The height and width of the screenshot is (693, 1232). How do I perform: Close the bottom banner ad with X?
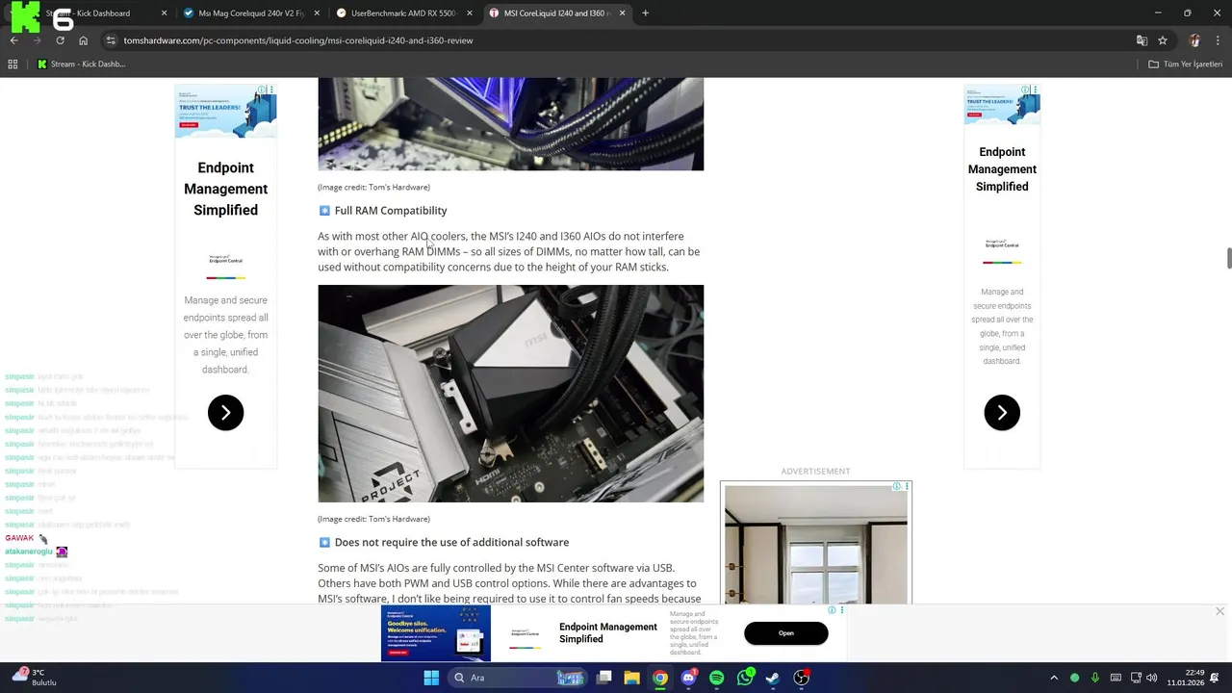tap(1219, 612)
